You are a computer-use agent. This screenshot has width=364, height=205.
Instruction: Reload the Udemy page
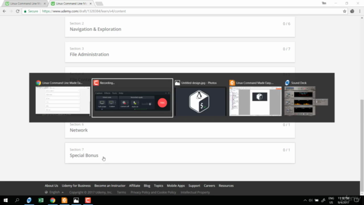pyautogui.click(x=18, y=11)
